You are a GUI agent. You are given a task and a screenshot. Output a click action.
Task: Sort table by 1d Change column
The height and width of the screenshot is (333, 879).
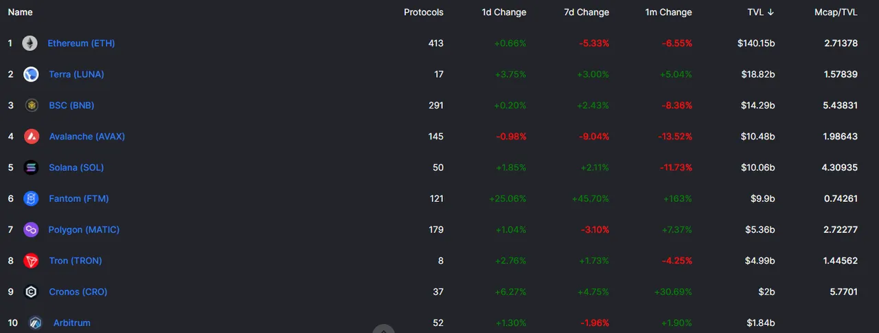[x=504, y=12]
